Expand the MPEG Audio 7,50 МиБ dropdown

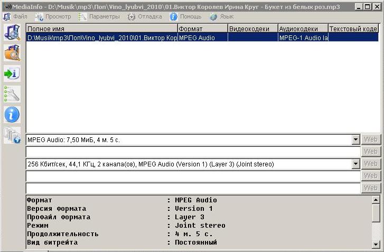coord(355,139)
